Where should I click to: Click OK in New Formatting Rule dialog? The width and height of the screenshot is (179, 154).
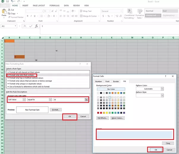pyautogui.click(x=70, y=116)
